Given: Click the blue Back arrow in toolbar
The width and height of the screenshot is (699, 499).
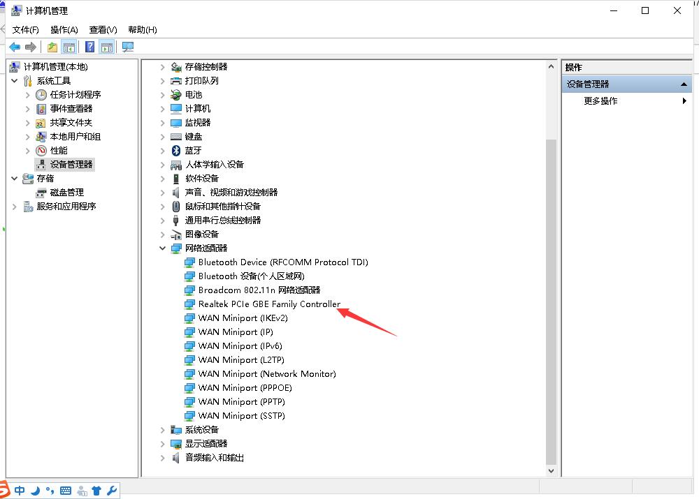Looking at the screenshot, I should pos(15,47).
